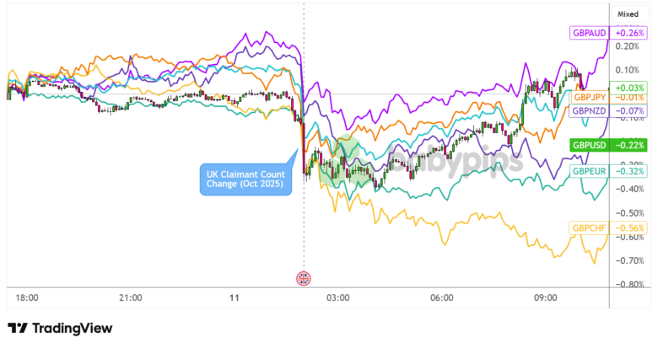Click the 03:00 time axis label
Viewport: 658px width, 348px height.
(x=338, y=298)
